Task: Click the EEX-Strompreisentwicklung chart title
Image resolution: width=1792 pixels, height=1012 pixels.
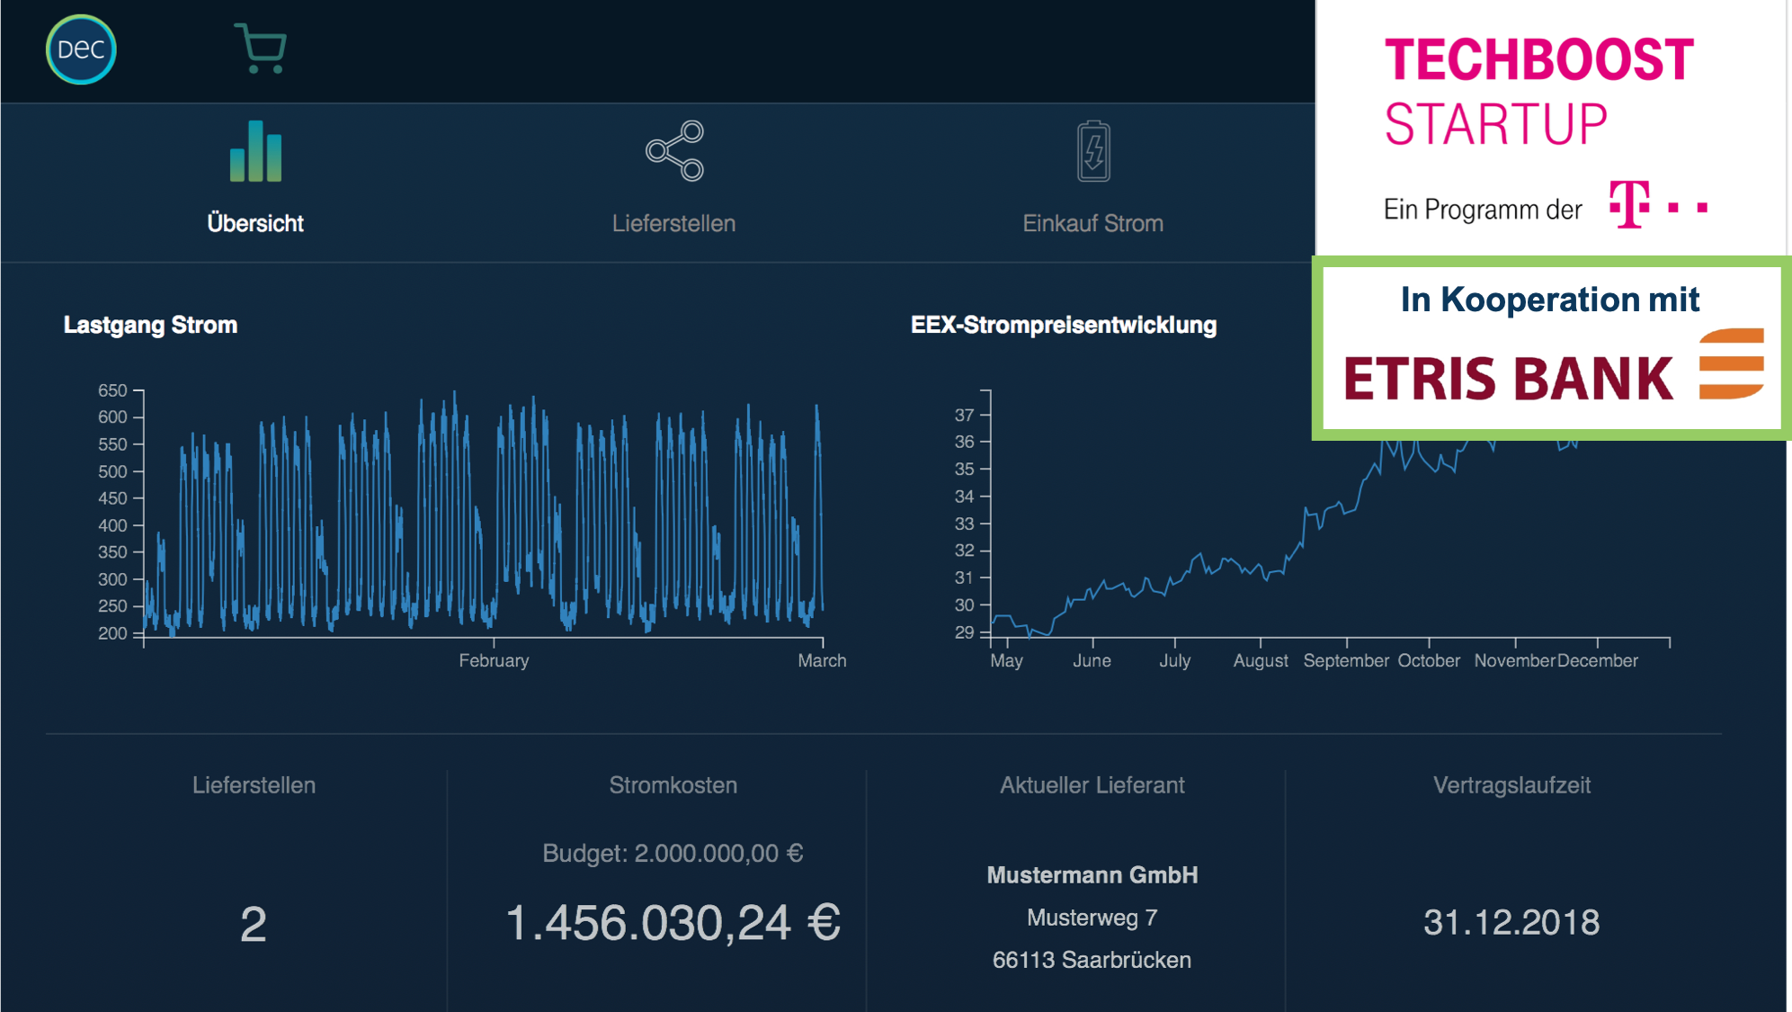Action: (x=1064, y=325)
